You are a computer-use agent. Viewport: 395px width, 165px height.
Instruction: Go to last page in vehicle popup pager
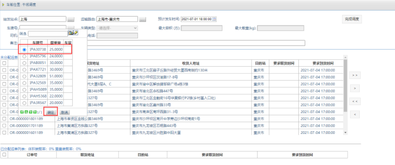pos(35,112)
